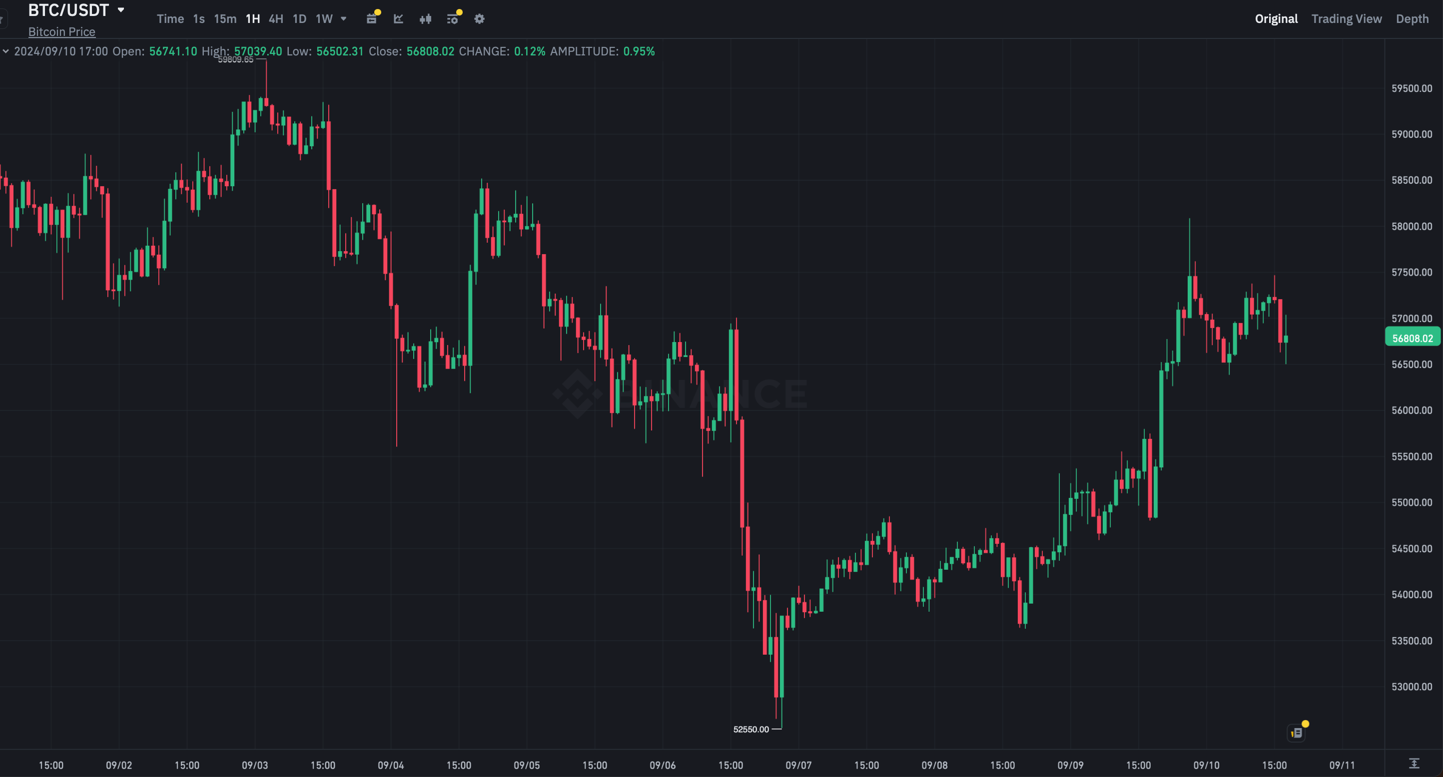Viewport: 1443px width, 777px height.
Task: Click the news feed icon on chart
Action: [1297, 732]
